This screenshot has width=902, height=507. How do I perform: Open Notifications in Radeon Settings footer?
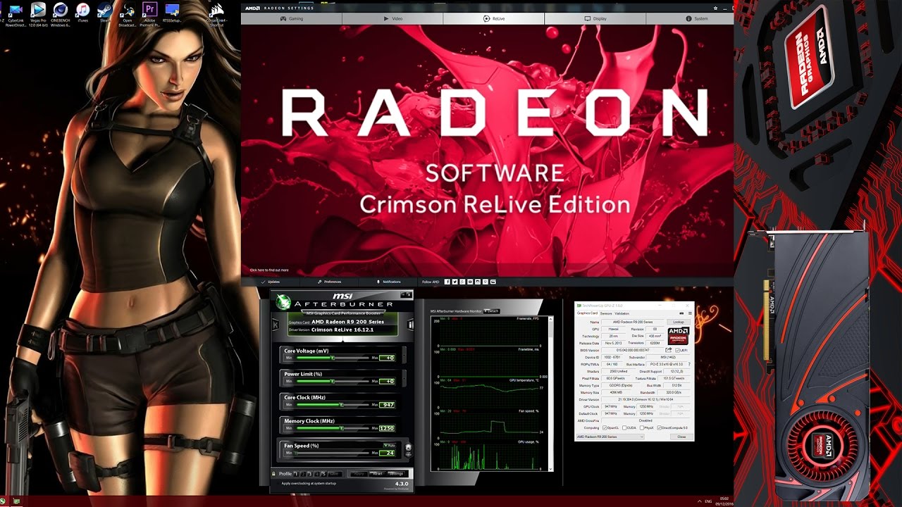(x=389, y=282)
